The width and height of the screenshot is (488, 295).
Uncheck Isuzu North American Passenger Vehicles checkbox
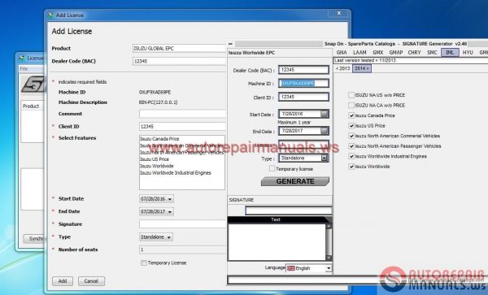351,146
